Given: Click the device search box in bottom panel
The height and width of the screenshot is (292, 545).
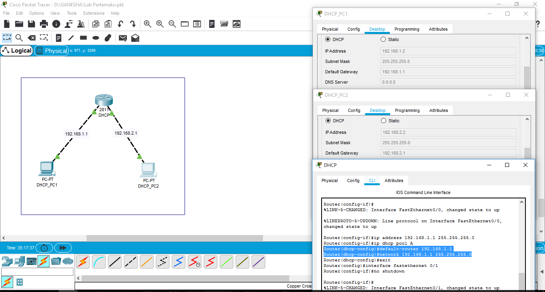Looking at the screenshot, I should [37, 272].
